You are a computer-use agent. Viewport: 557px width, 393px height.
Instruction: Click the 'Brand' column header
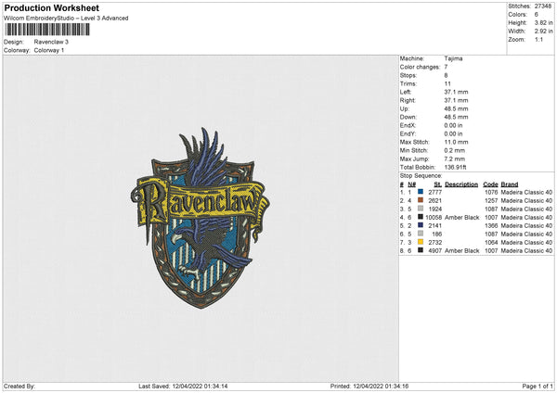click(x=510, y=184)
